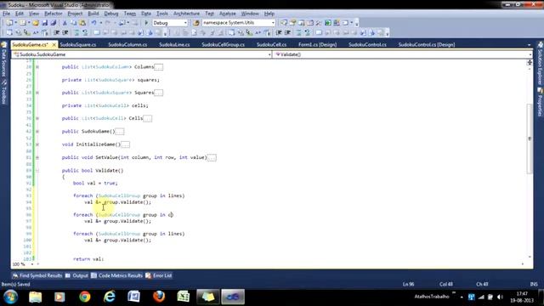
Task: Open the Properties auto-hide side tab
Action: (540, 102)
